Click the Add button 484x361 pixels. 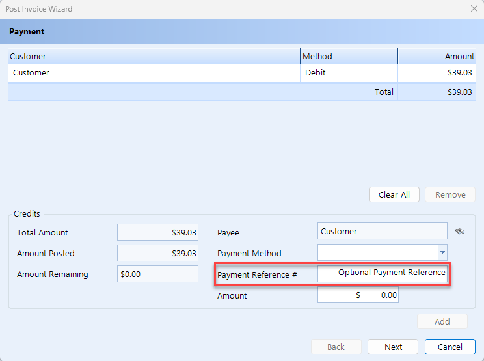[x=442, y=321]
